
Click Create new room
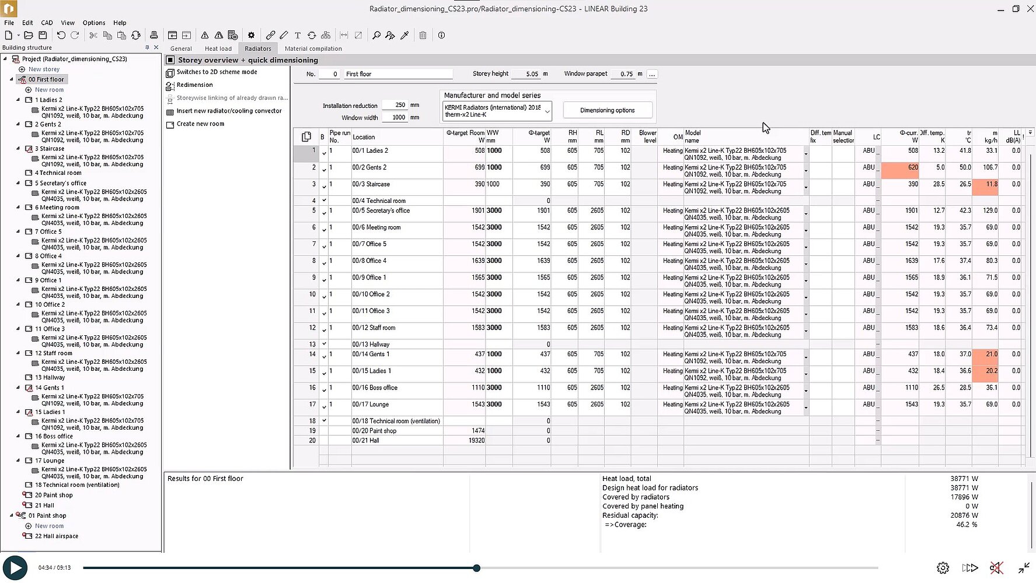(200, 124)
